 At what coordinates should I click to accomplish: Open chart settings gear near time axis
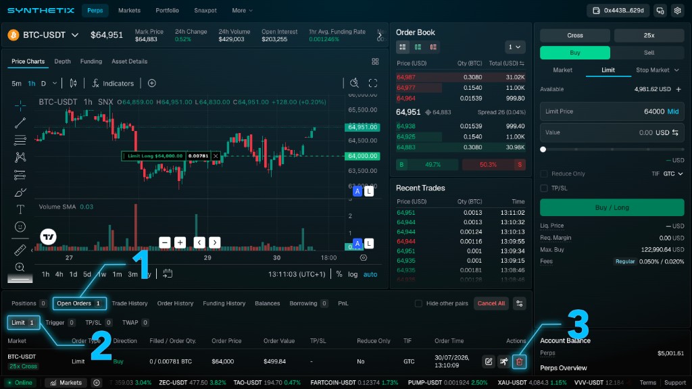(x=363, y=257)
